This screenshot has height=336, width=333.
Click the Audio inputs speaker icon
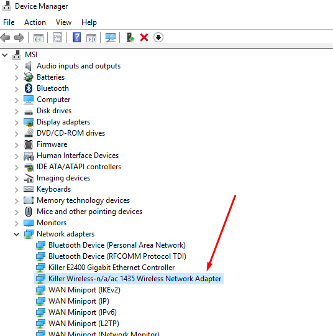pos(29,66)
